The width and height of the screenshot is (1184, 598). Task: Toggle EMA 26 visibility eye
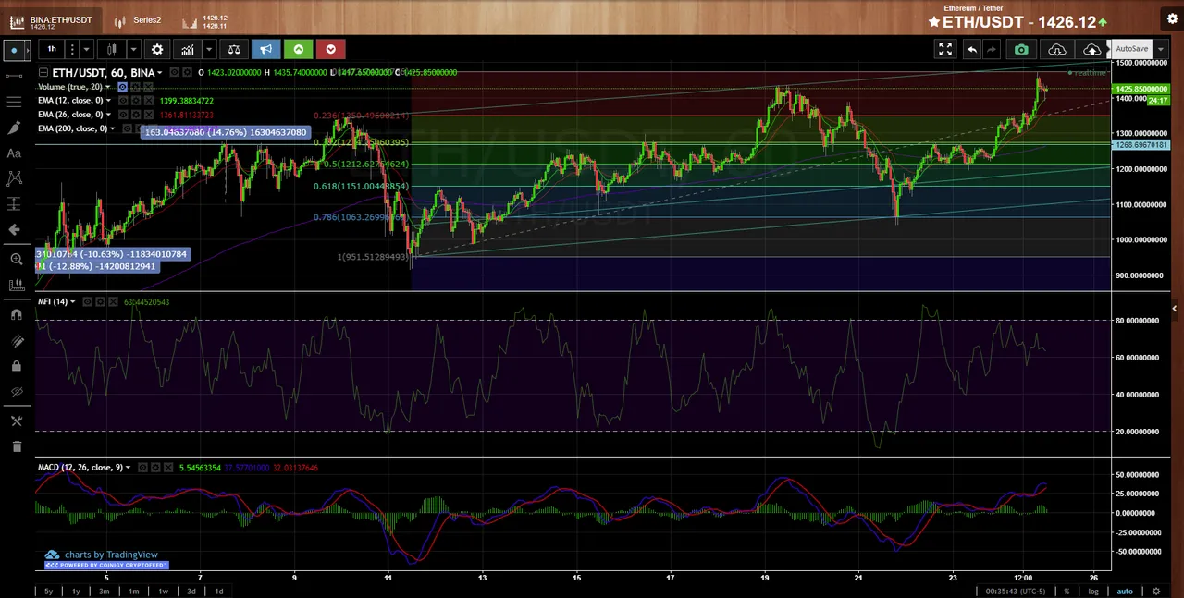point(123,115)
